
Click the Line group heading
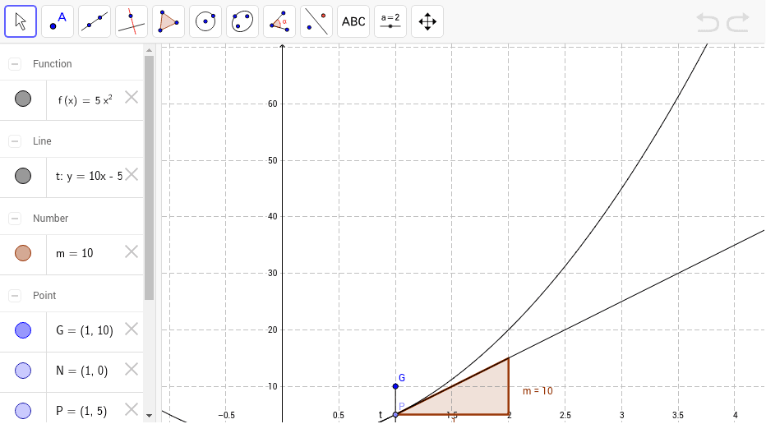click(42, 141)
